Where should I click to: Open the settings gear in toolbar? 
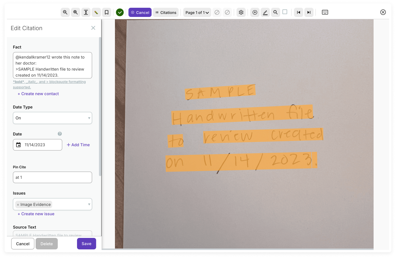coord(241,12)
